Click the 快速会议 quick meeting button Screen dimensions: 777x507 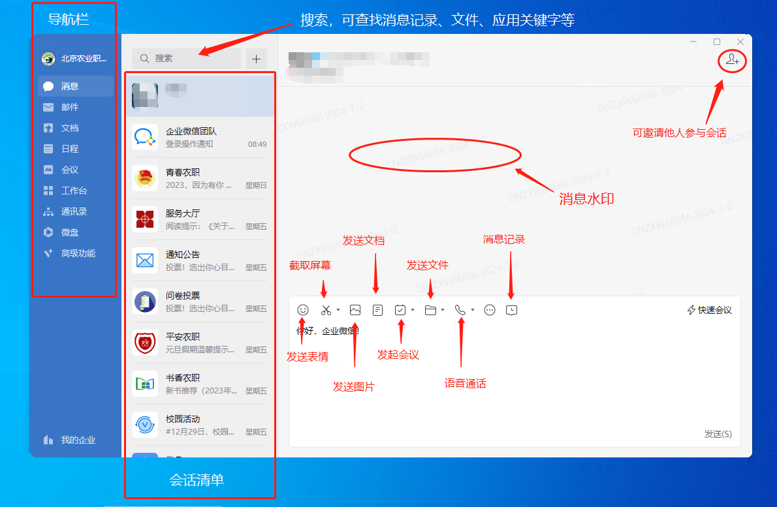tap(710, 311)
